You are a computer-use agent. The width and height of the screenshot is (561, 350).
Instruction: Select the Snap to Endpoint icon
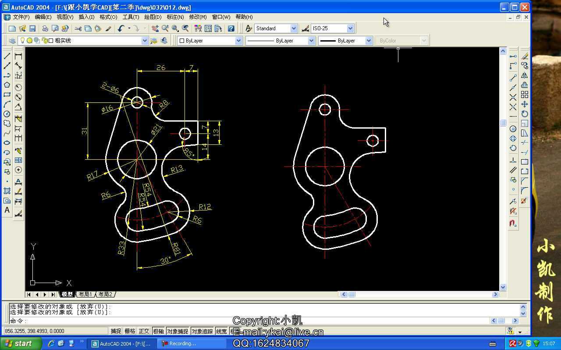point(513,77)
